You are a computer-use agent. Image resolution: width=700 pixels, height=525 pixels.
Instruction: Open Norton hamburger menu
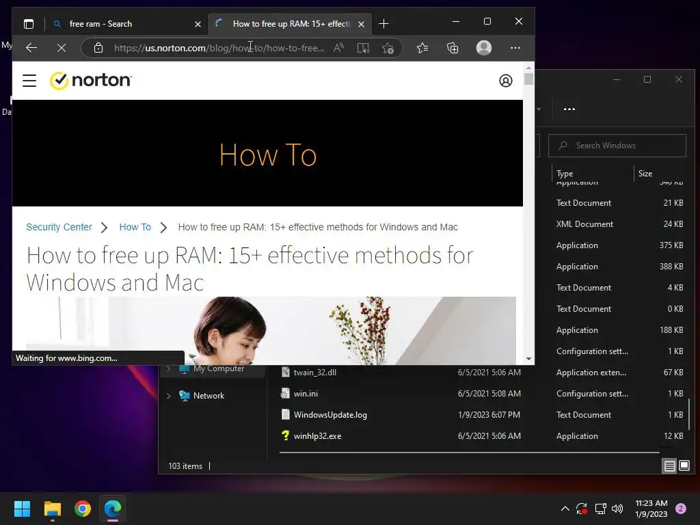(x=29, y=81)
